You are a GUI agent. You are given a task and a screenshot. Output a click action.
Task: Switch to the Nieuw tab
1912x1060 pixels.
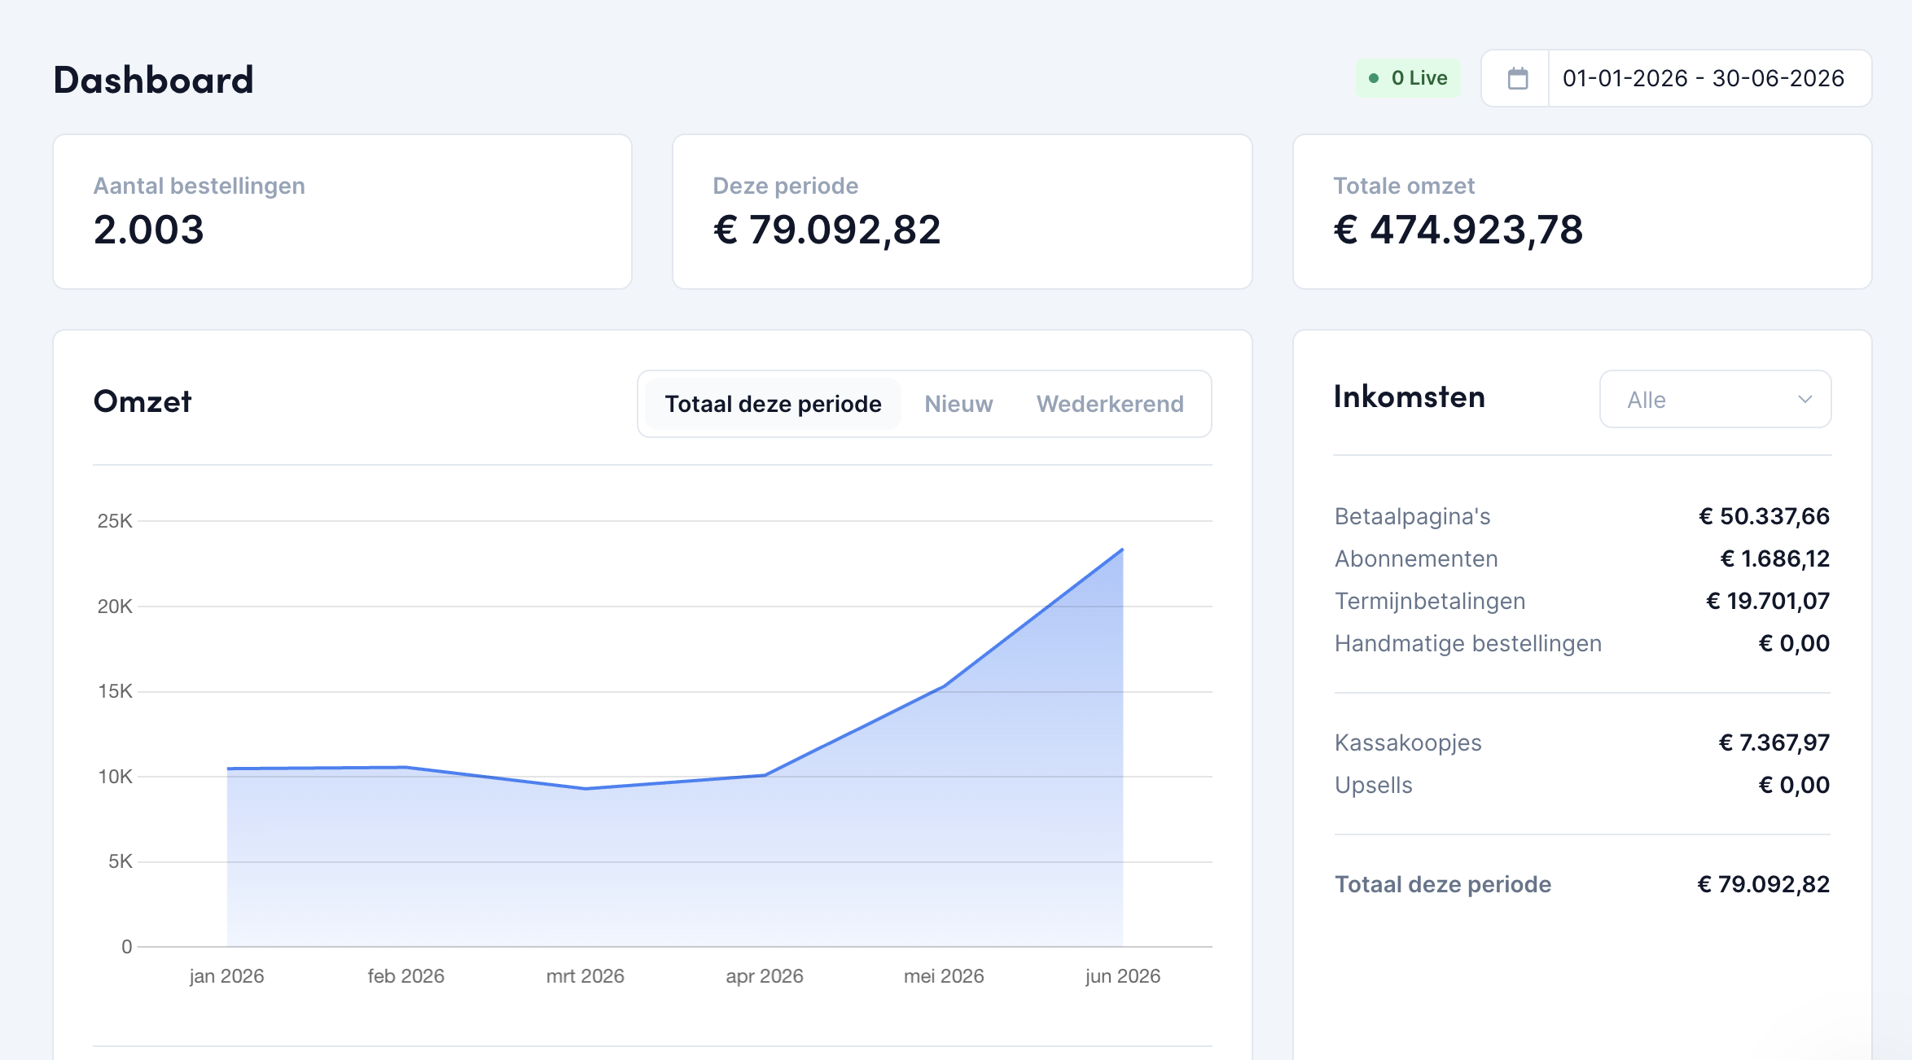[x=958, y=404]
